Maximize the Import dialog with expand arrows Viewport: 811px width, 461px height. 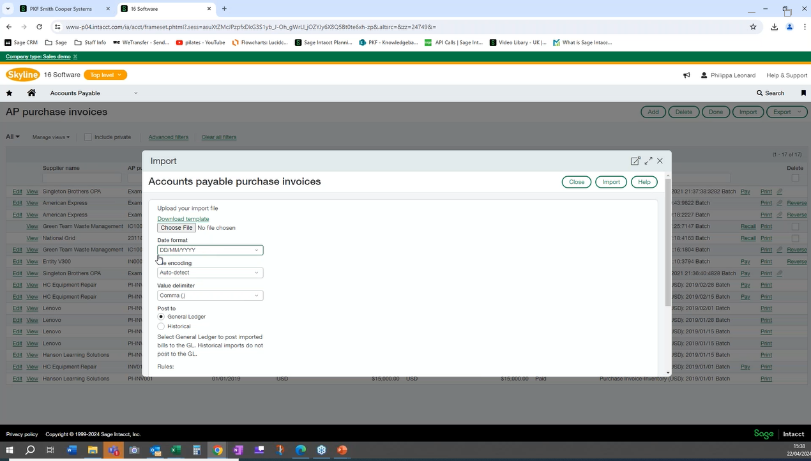(648, 161)
